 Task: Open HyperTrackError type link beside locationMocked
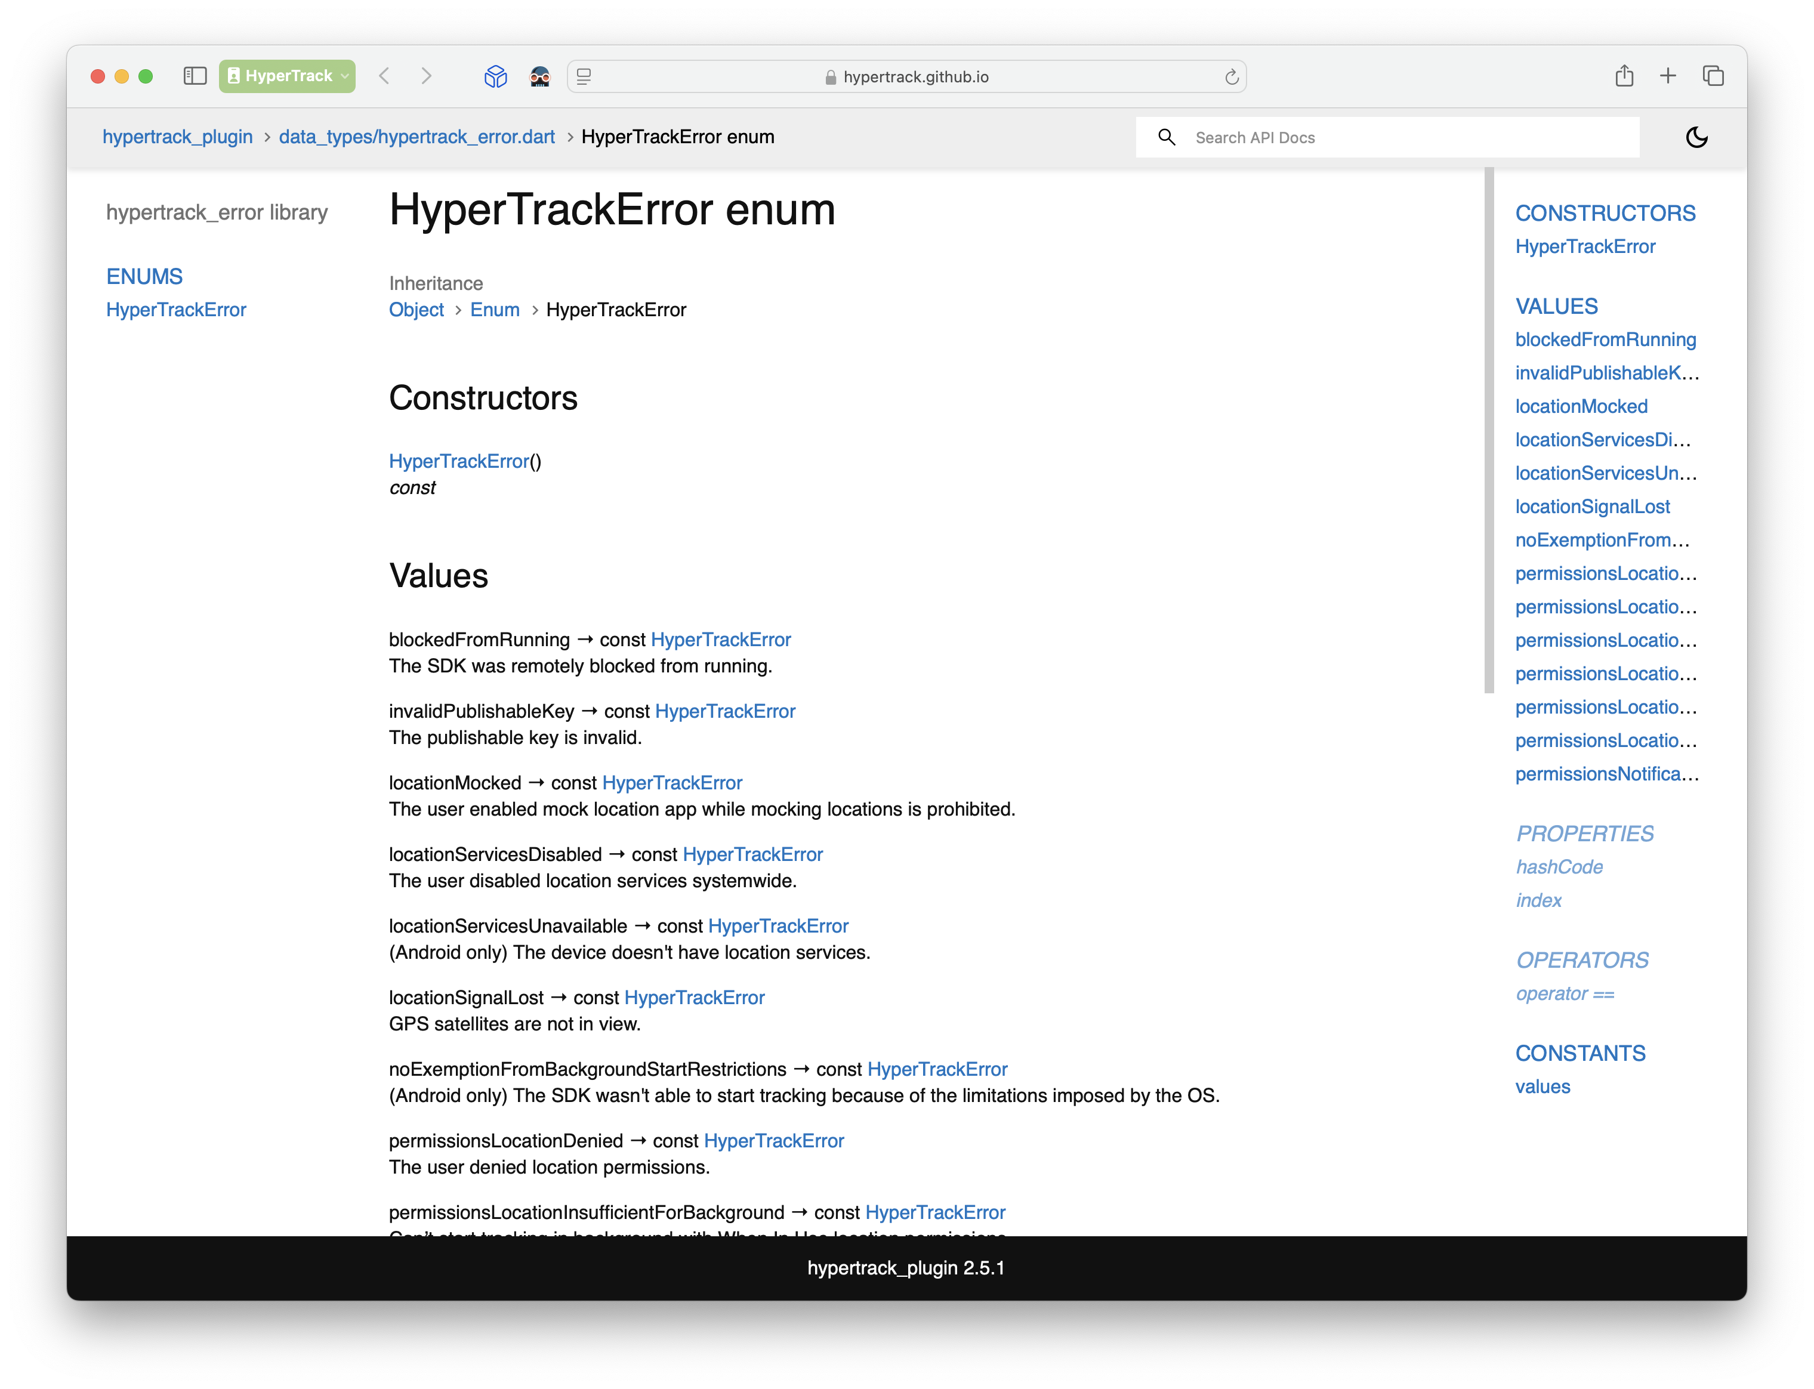point(672,783)
